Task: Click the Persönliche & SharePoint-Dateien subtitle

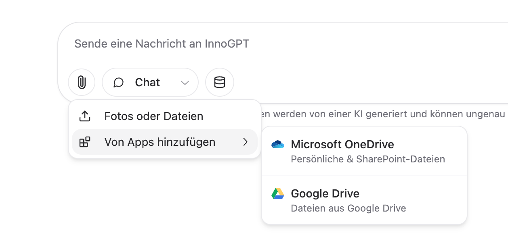Action: coord(368,159)
